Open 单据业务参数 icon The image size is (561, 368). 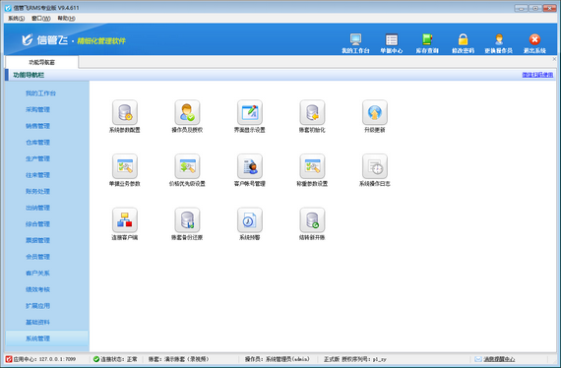(125, 166)
